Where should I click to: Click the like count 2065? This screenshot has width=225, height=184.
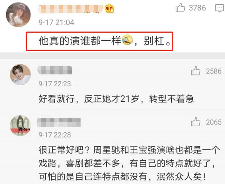[214, 122]
